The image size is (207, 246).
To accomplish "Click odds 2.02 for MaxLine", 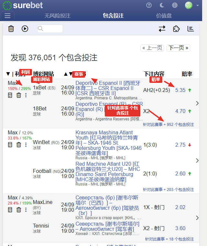I will click(180, 207).
